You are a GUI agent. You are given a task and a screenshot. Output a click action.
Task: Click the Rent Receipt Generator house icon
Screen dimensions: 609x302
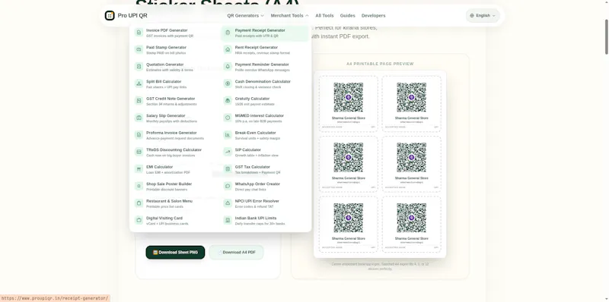228,49
